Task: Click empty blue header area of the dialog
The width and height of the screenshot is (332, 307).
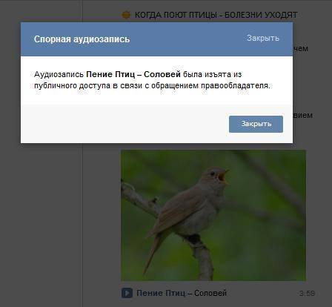Action: coord(187,39)
